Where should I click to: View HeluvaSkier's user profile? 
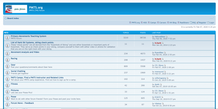coord(160,37)
